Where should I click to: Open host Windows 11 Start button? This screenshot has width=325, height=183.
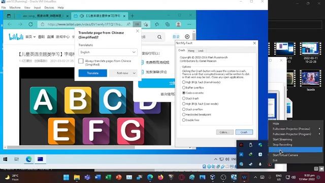[67, 177]
